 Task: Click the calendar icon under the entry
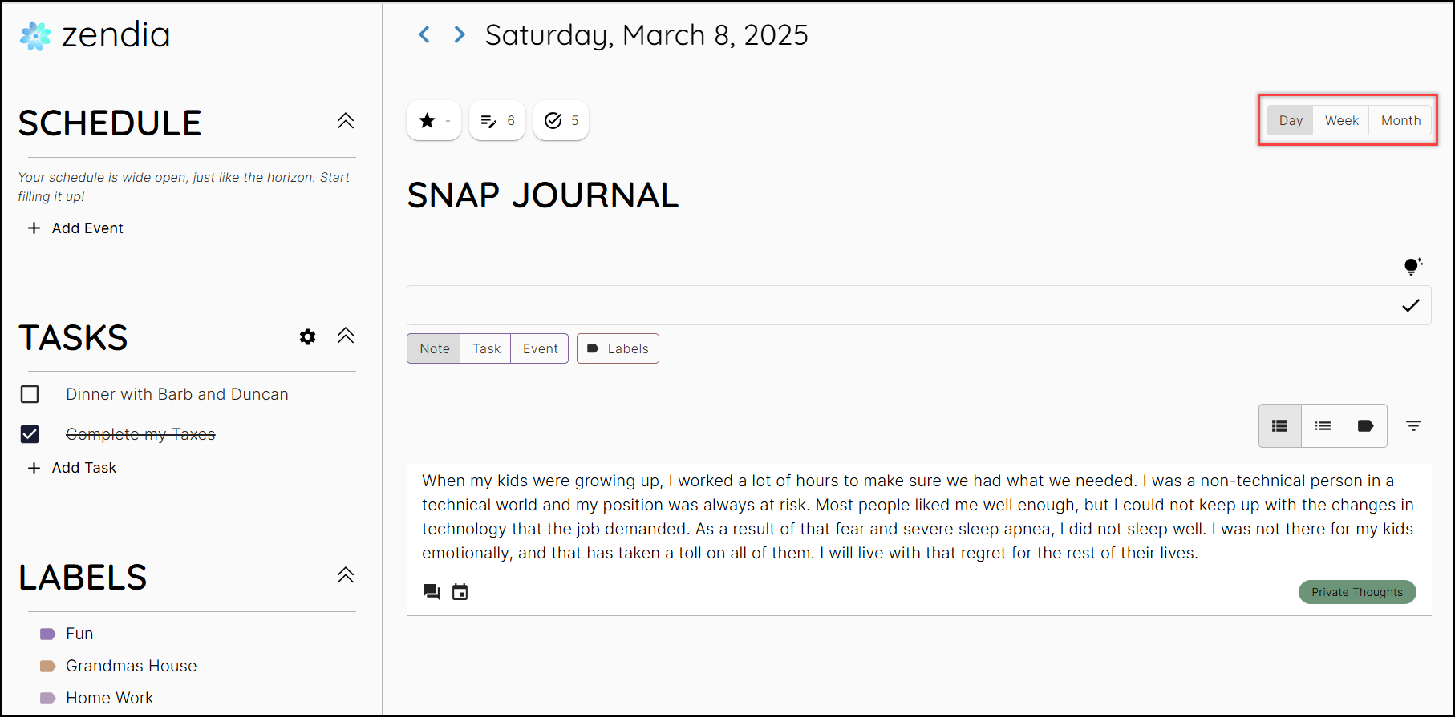point(460,592)
